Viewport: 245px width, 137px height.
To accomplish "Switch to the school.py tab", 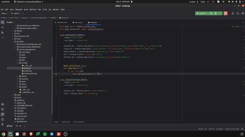I will tap(77, 22).
